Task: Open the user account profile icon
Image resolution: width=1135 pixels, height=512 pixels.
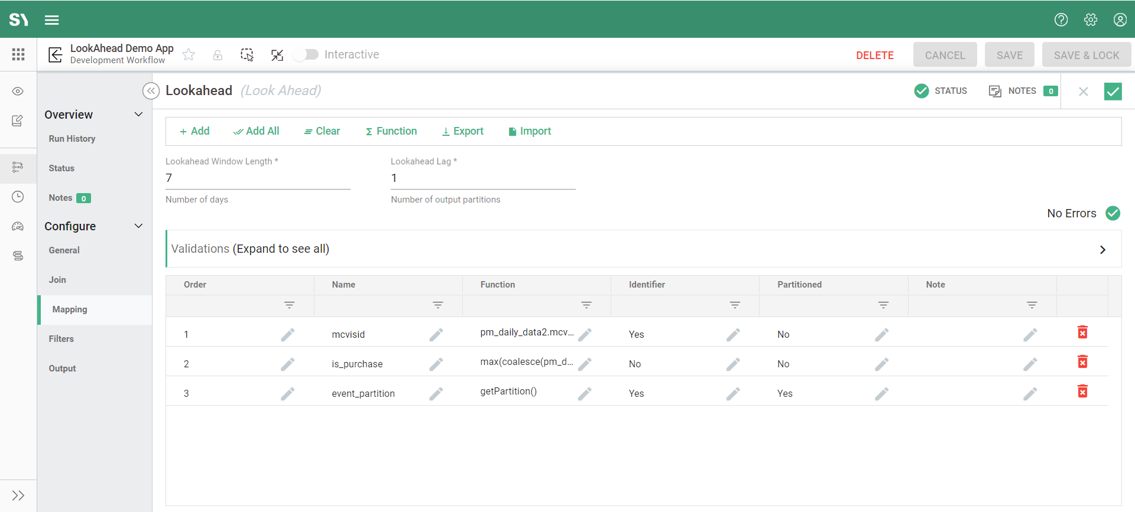Action: point(1120,19)
